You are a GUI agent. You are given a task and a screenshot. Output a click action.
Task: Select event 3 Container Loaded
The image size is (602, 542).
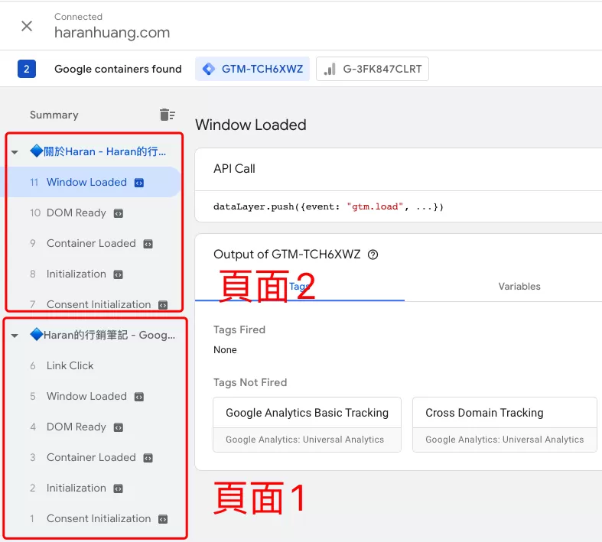pyautogui.click(x=90, y=457)
